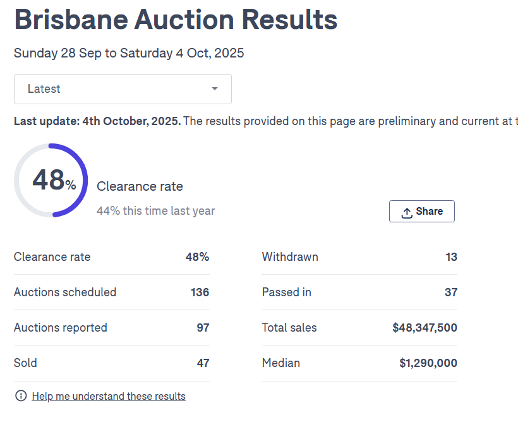Select the Sold count of 47

pos(202,363)
